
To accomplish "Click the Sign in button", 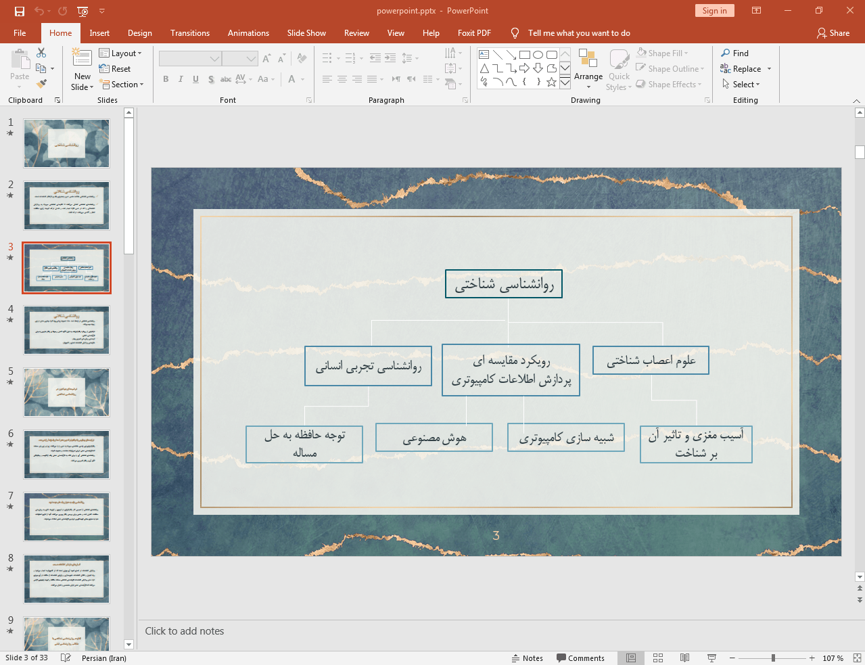I will 714,11.
